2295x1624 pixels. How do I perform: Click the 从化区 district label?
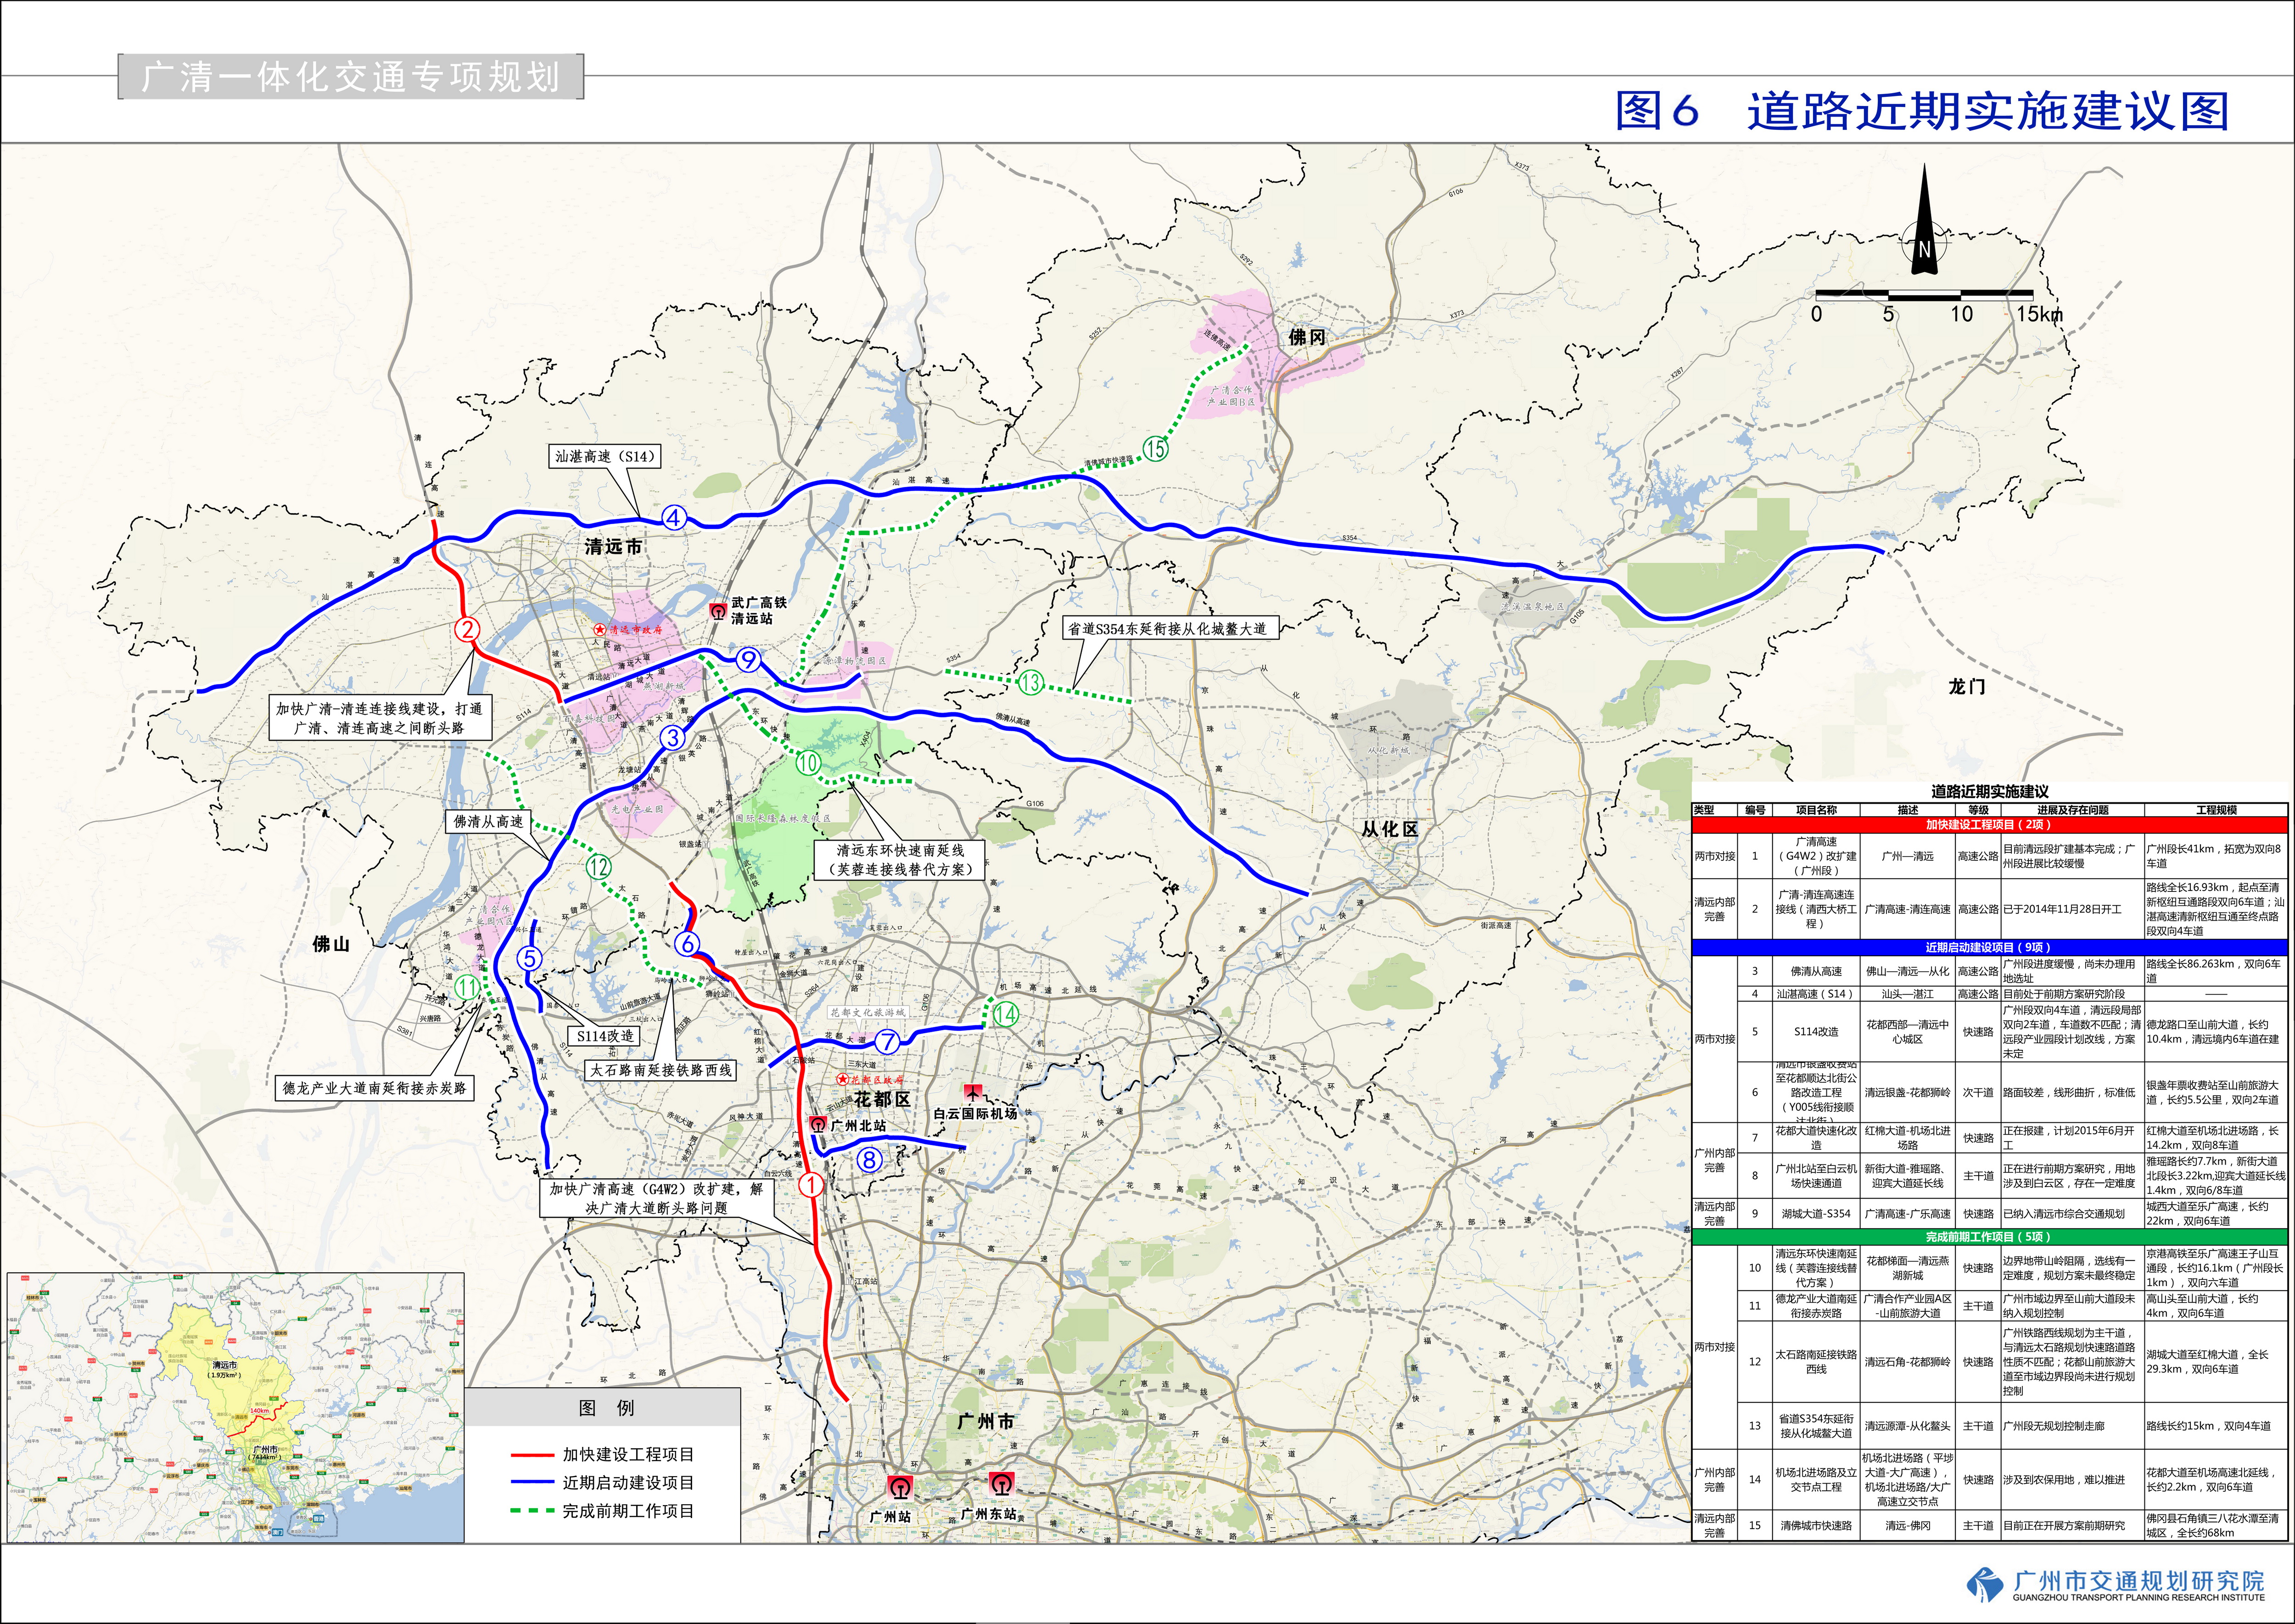click(1389, 829)
